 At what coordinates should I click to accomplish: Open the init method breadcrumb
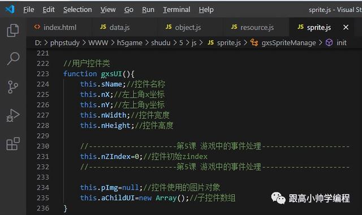[336, 43]
